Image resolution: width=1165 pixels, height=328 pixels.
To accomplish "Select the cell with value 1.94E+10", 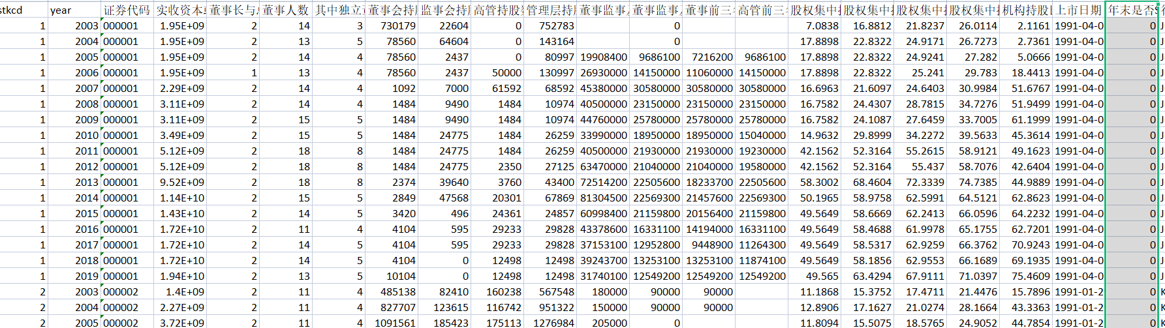I will 180,276.
